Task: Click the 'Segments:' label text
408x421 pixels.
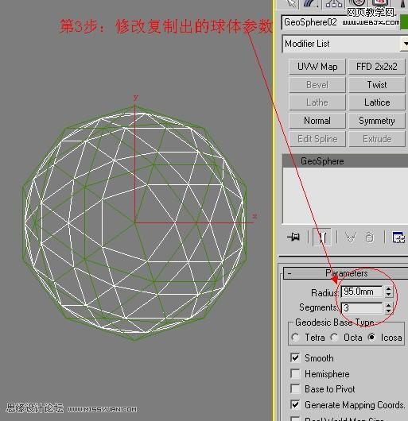Action: coord(319,307)
